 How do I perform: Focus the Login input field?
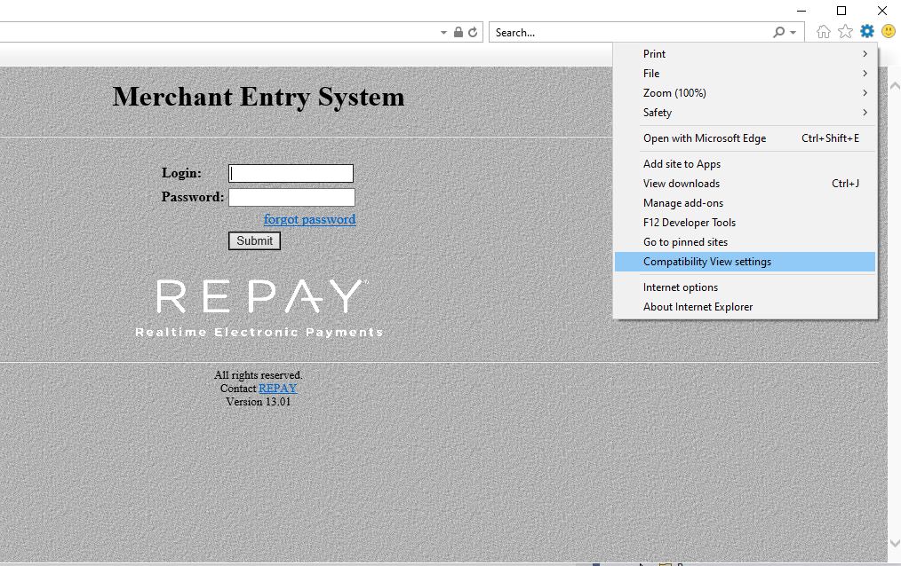click(291, 173)
